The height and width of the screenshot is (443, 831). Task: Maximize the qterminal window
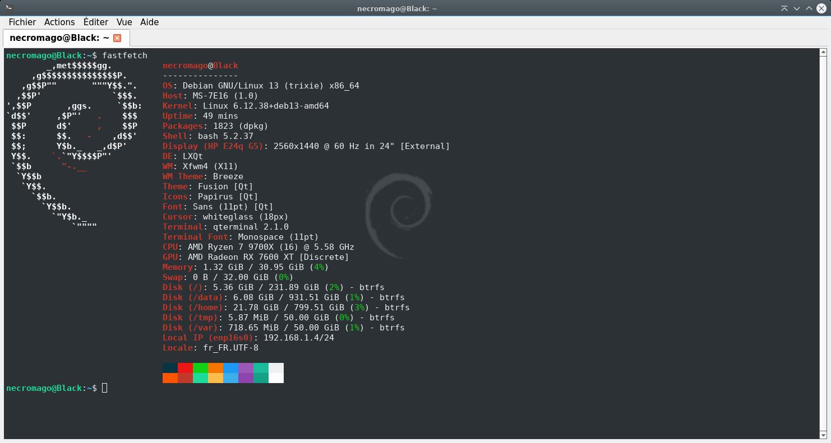point(809,8)
